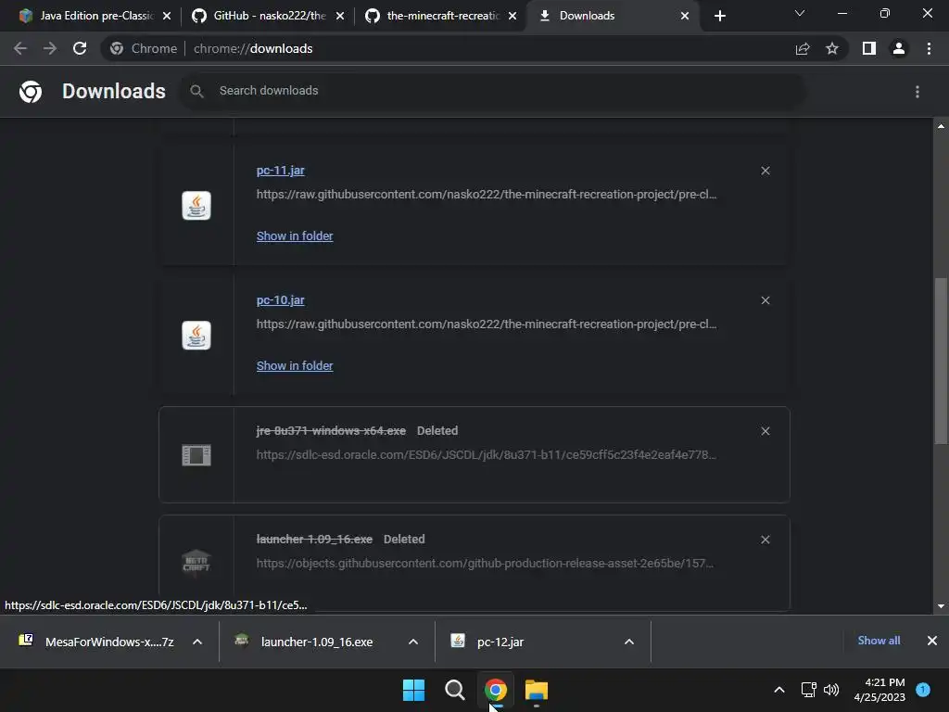Click the Chrome logo beside the Downloads title

tap(31, 92)
